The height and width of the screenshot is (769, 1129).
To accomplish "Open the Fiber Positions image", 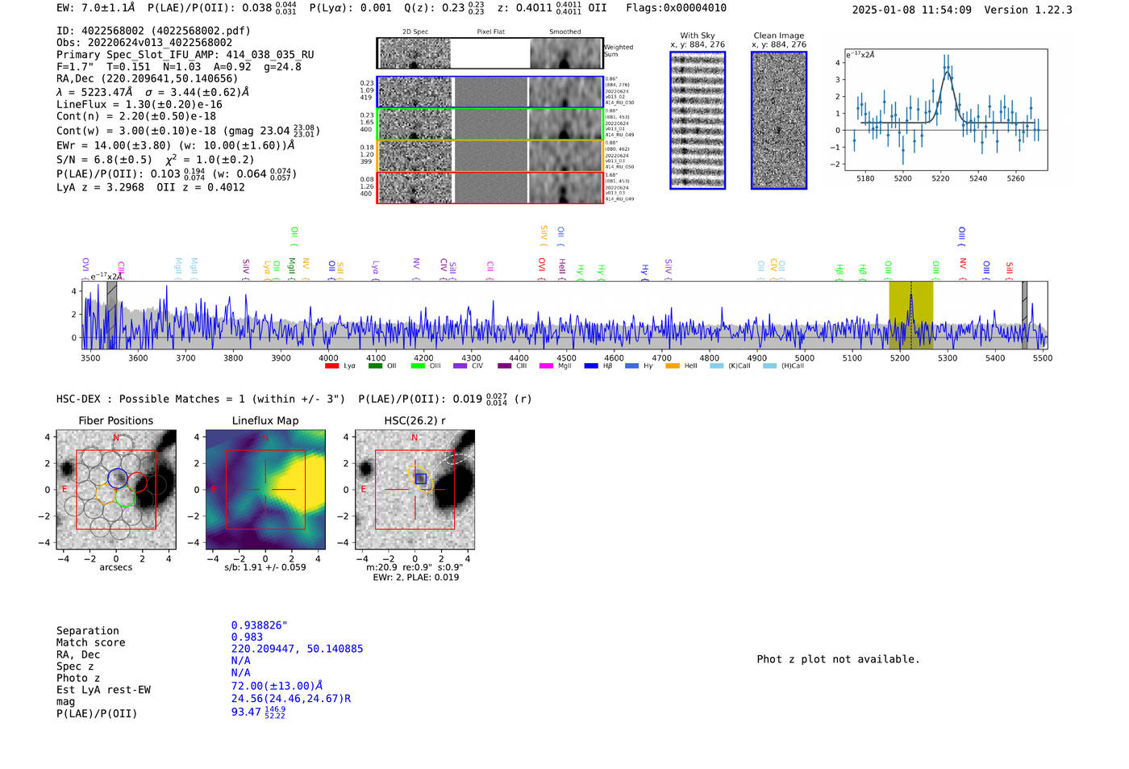I will 116,490.
